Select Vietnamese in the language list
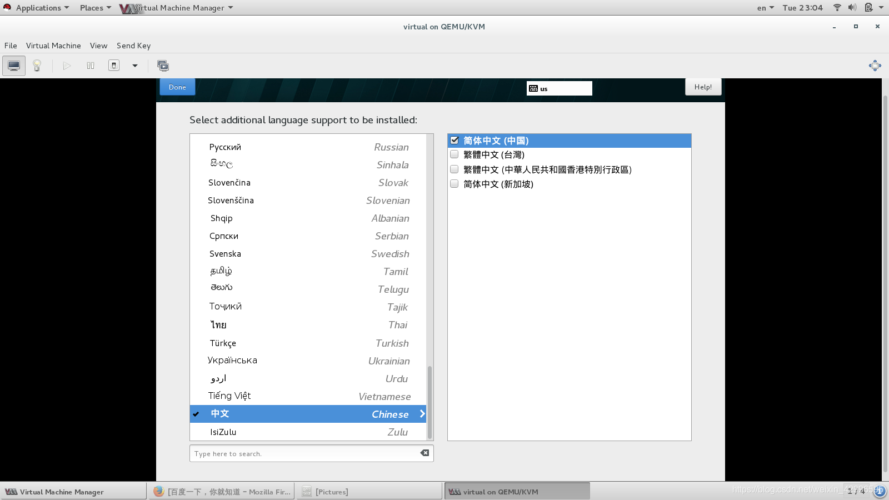Screen dimensions: 889x500 point(308,396)
